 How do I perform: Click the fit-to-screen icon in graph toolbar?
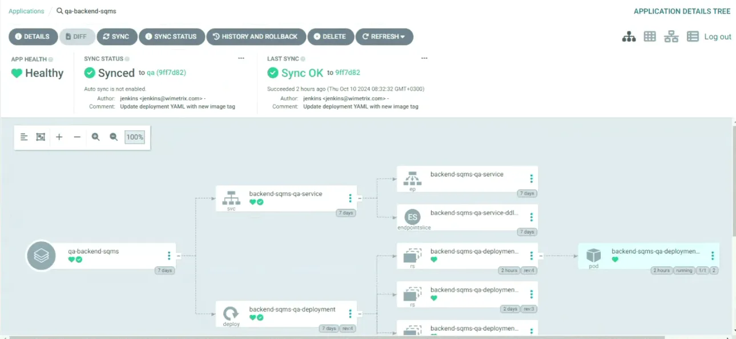click(41, 137)
